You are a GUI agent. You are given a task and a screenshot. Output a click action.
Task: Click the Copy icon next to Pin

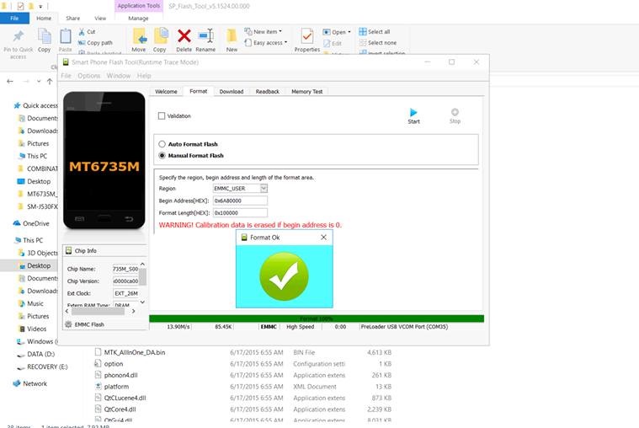click(44, 36)
